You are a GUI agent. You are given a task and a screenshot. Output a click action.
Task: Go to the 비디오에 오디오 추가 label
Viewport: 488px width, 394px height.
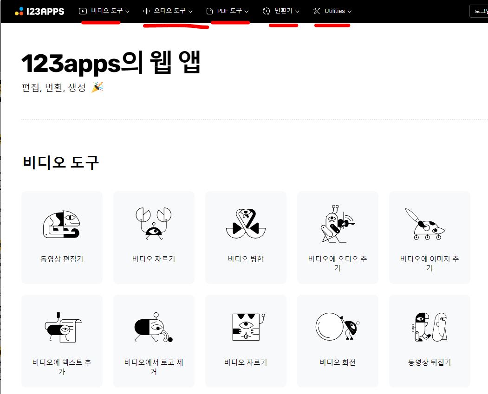coord(338,263)
